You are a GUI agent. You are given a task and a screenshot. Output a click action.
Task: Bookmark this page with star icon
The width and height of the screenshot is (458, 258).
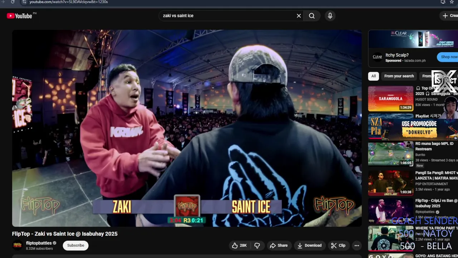(x=452, y=2)
